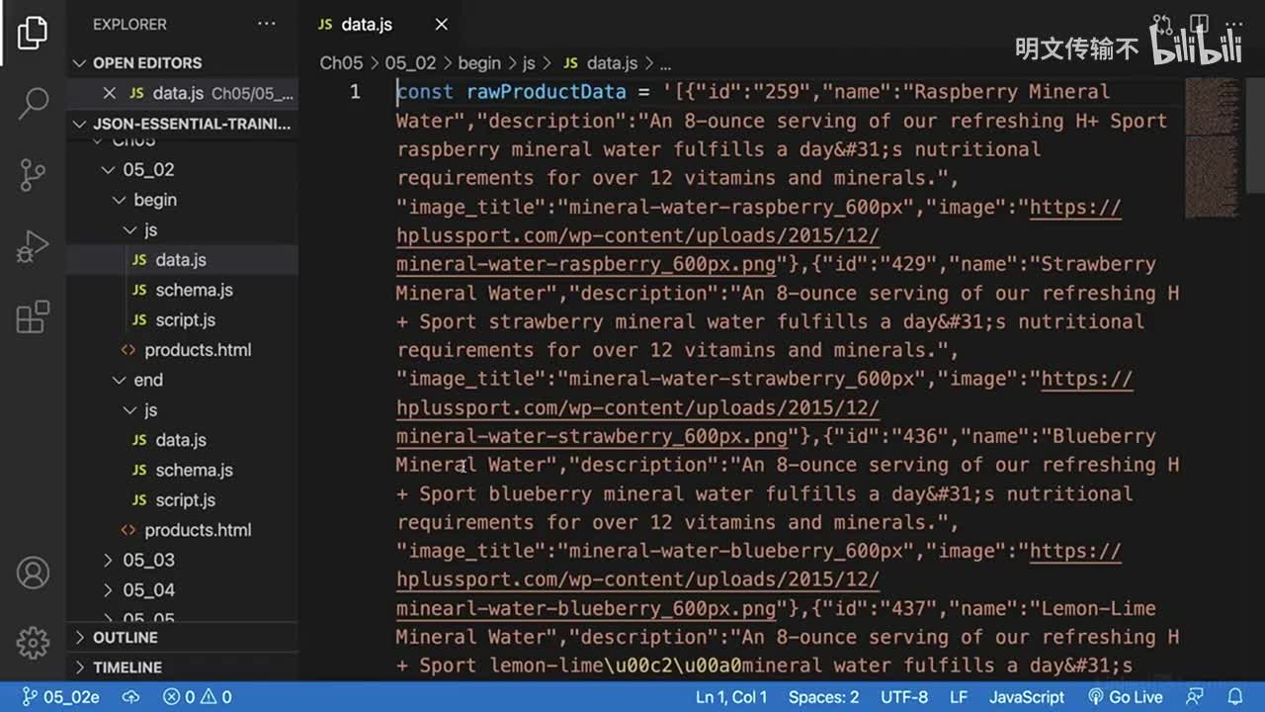
Task: Open the errors and warnings count
Action: pyautogui.click(x=197, y=697)
